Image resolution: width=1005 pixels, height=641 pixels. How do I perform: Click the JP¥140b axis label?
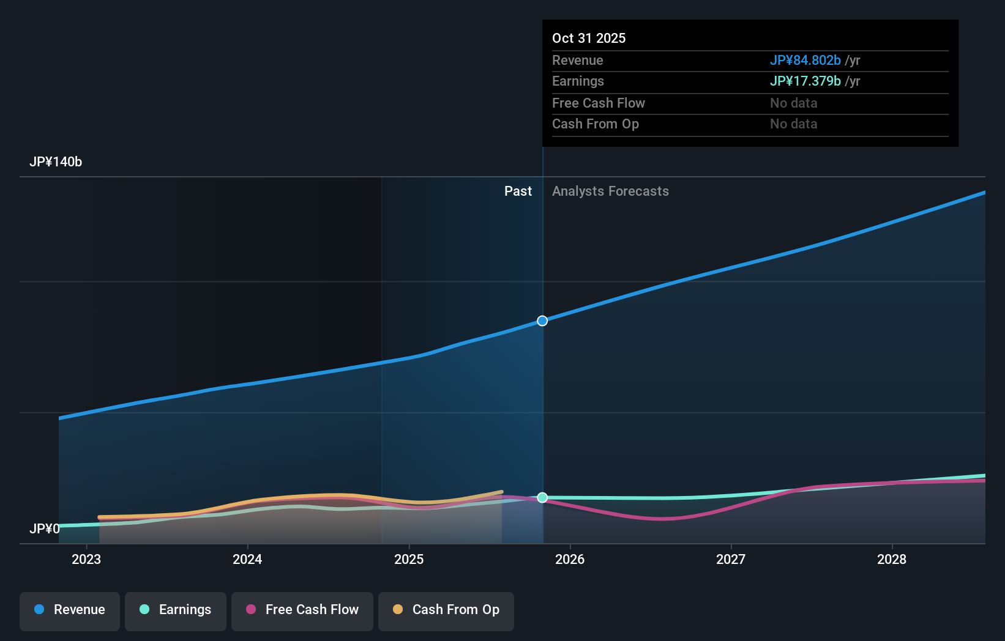[56, 161]
